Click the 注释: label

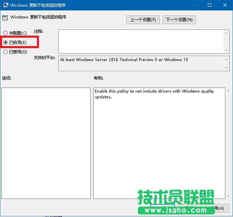39,31
